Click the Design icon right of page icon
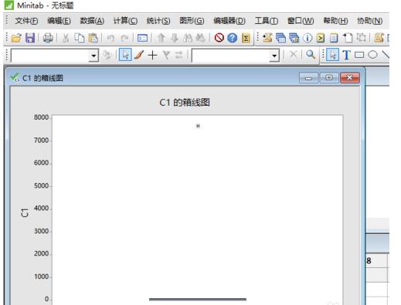Image resolution: width=401 pixels, height=305 pixels. tap(361, 38)
